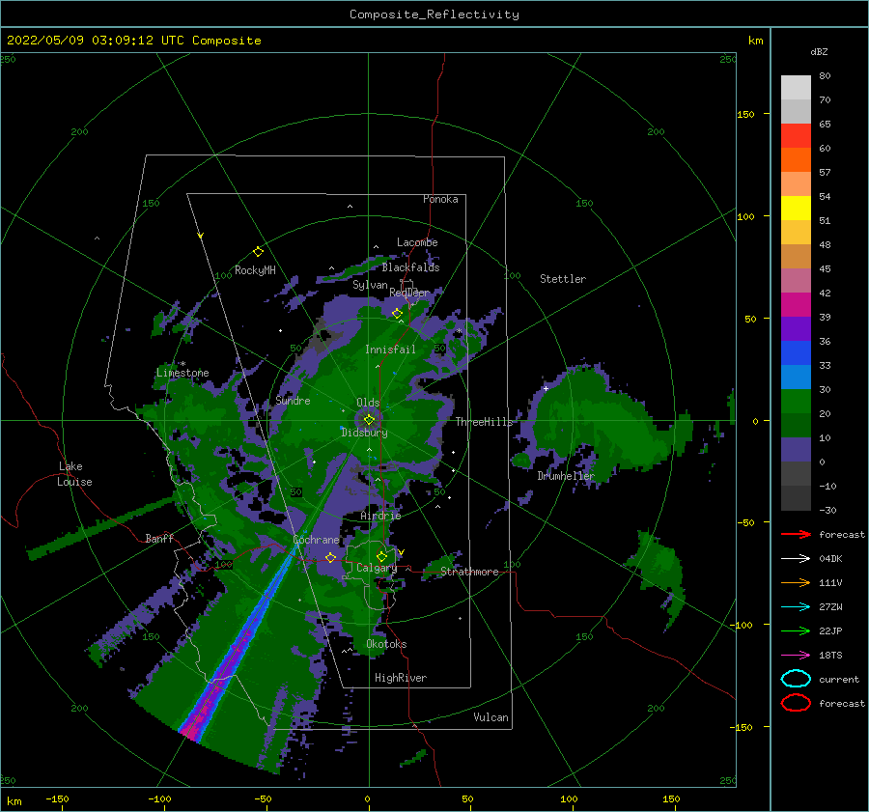
Task: Click the Blackfalds label
Action: pyautogui.click(x=410, y=267)
